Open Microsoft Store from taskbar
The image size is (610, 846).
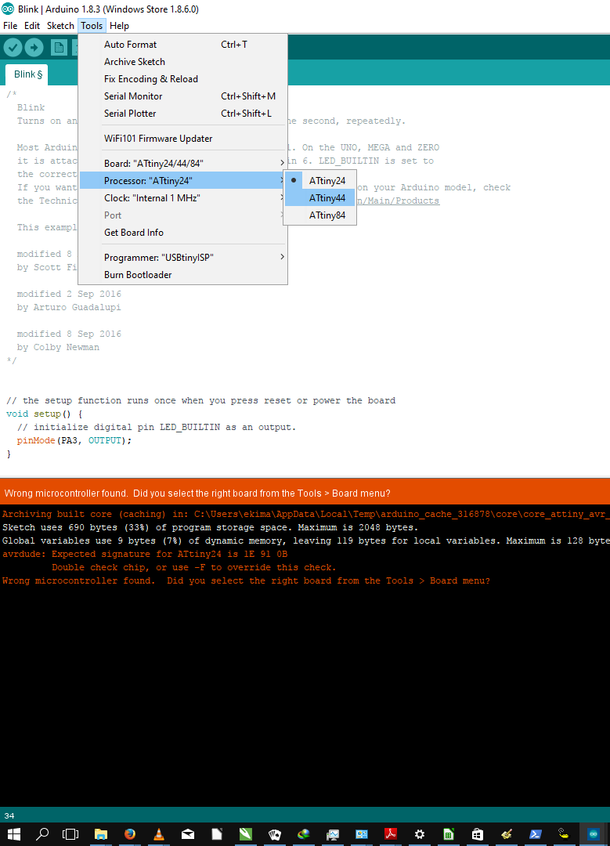478,834
